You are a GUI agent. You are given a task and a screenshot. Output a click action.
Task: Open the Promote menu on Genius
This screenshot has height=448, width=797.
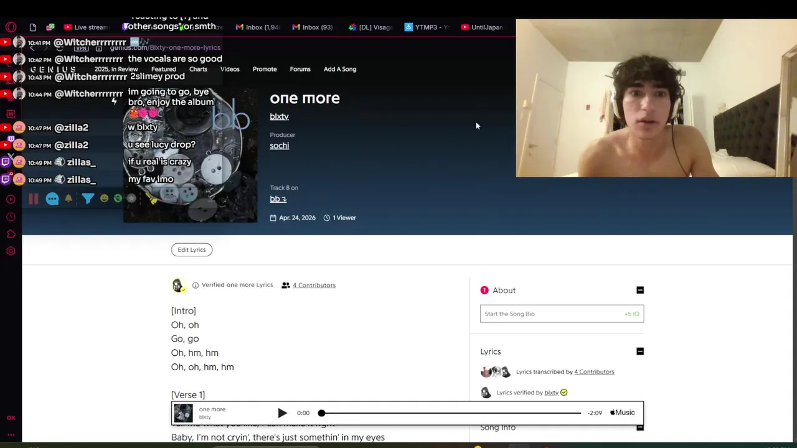coord(265,69)
